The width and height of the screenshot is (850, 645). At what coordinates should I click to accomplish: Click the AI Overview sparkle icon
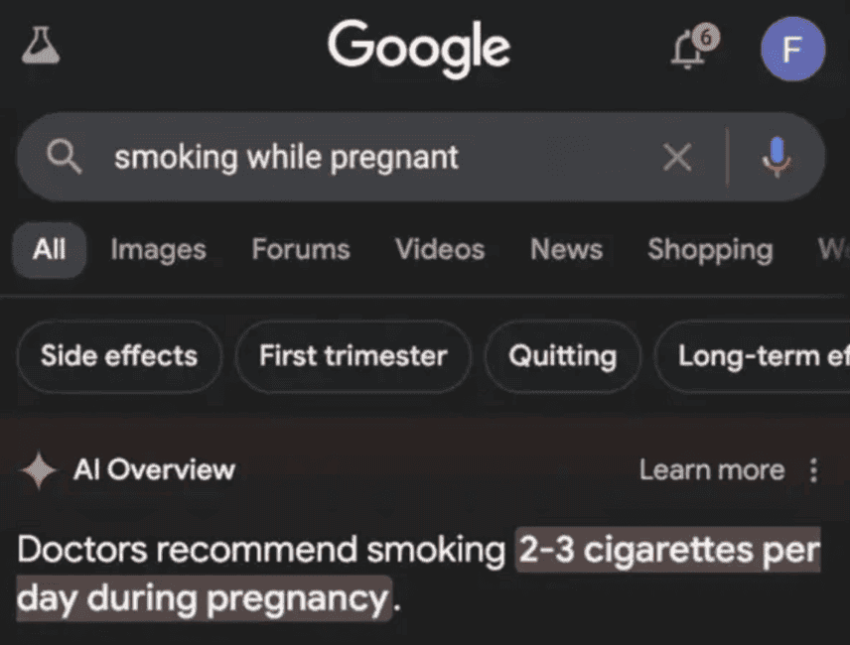tap(38, 469)
